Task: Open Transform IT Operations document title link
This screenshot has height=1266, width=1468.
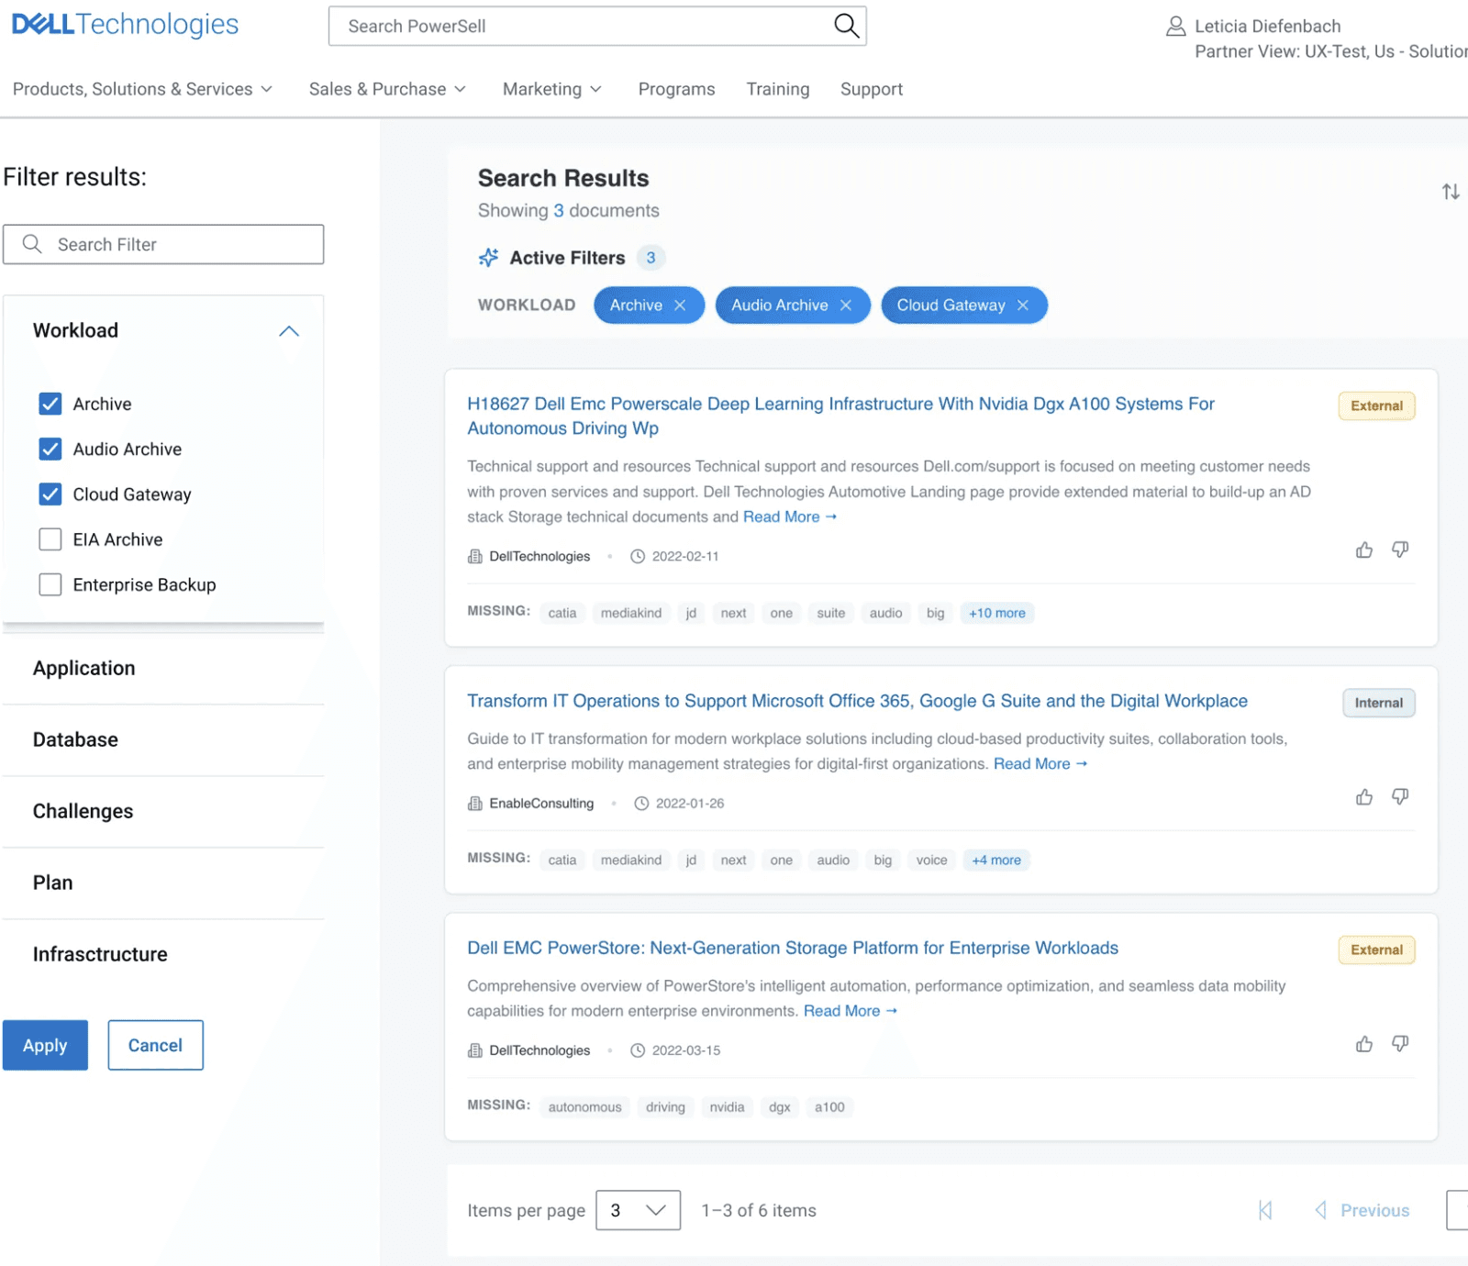Action: click(857, 701)
